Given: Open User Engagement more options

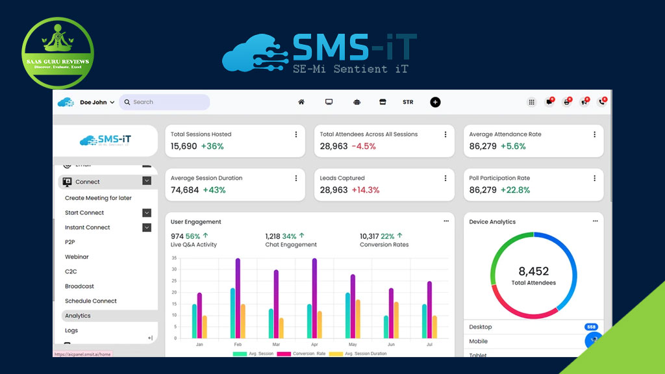Looking at the screenshot, I should [446, 221].
